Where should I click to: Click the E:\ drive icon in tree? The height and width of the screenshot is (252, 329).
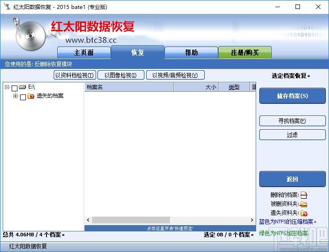(22, 87)
